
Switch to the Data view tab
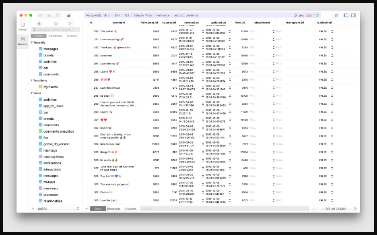pyautogui.click(x=98, y=209)
